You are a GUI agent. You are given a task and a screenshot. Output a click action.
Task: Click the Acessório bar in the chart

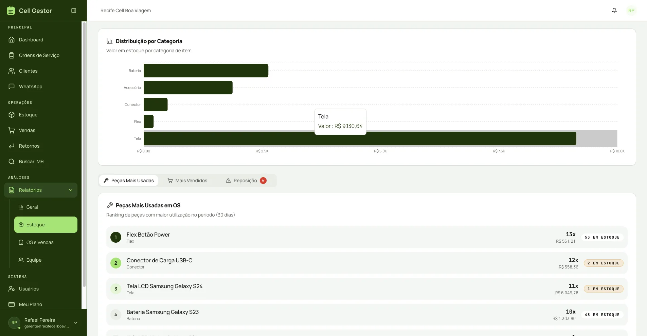point(188,88)
